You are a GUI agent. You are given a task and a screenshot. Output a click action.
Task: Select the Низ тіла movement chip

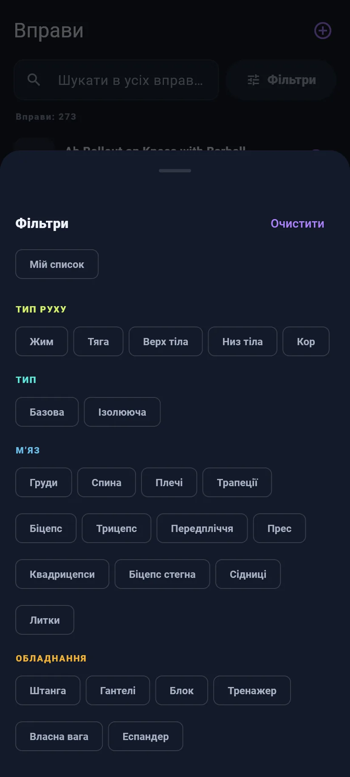click(243, 341)
